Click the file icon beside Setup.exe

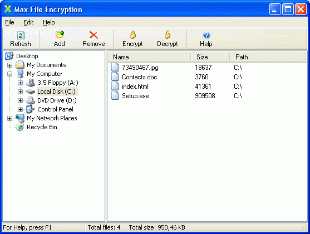115,95
